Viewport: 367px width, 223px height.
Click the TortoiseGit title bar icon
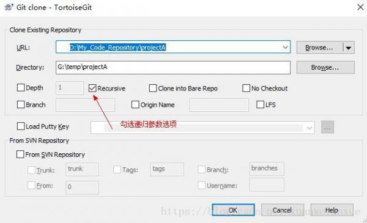(x=9, y=7)
